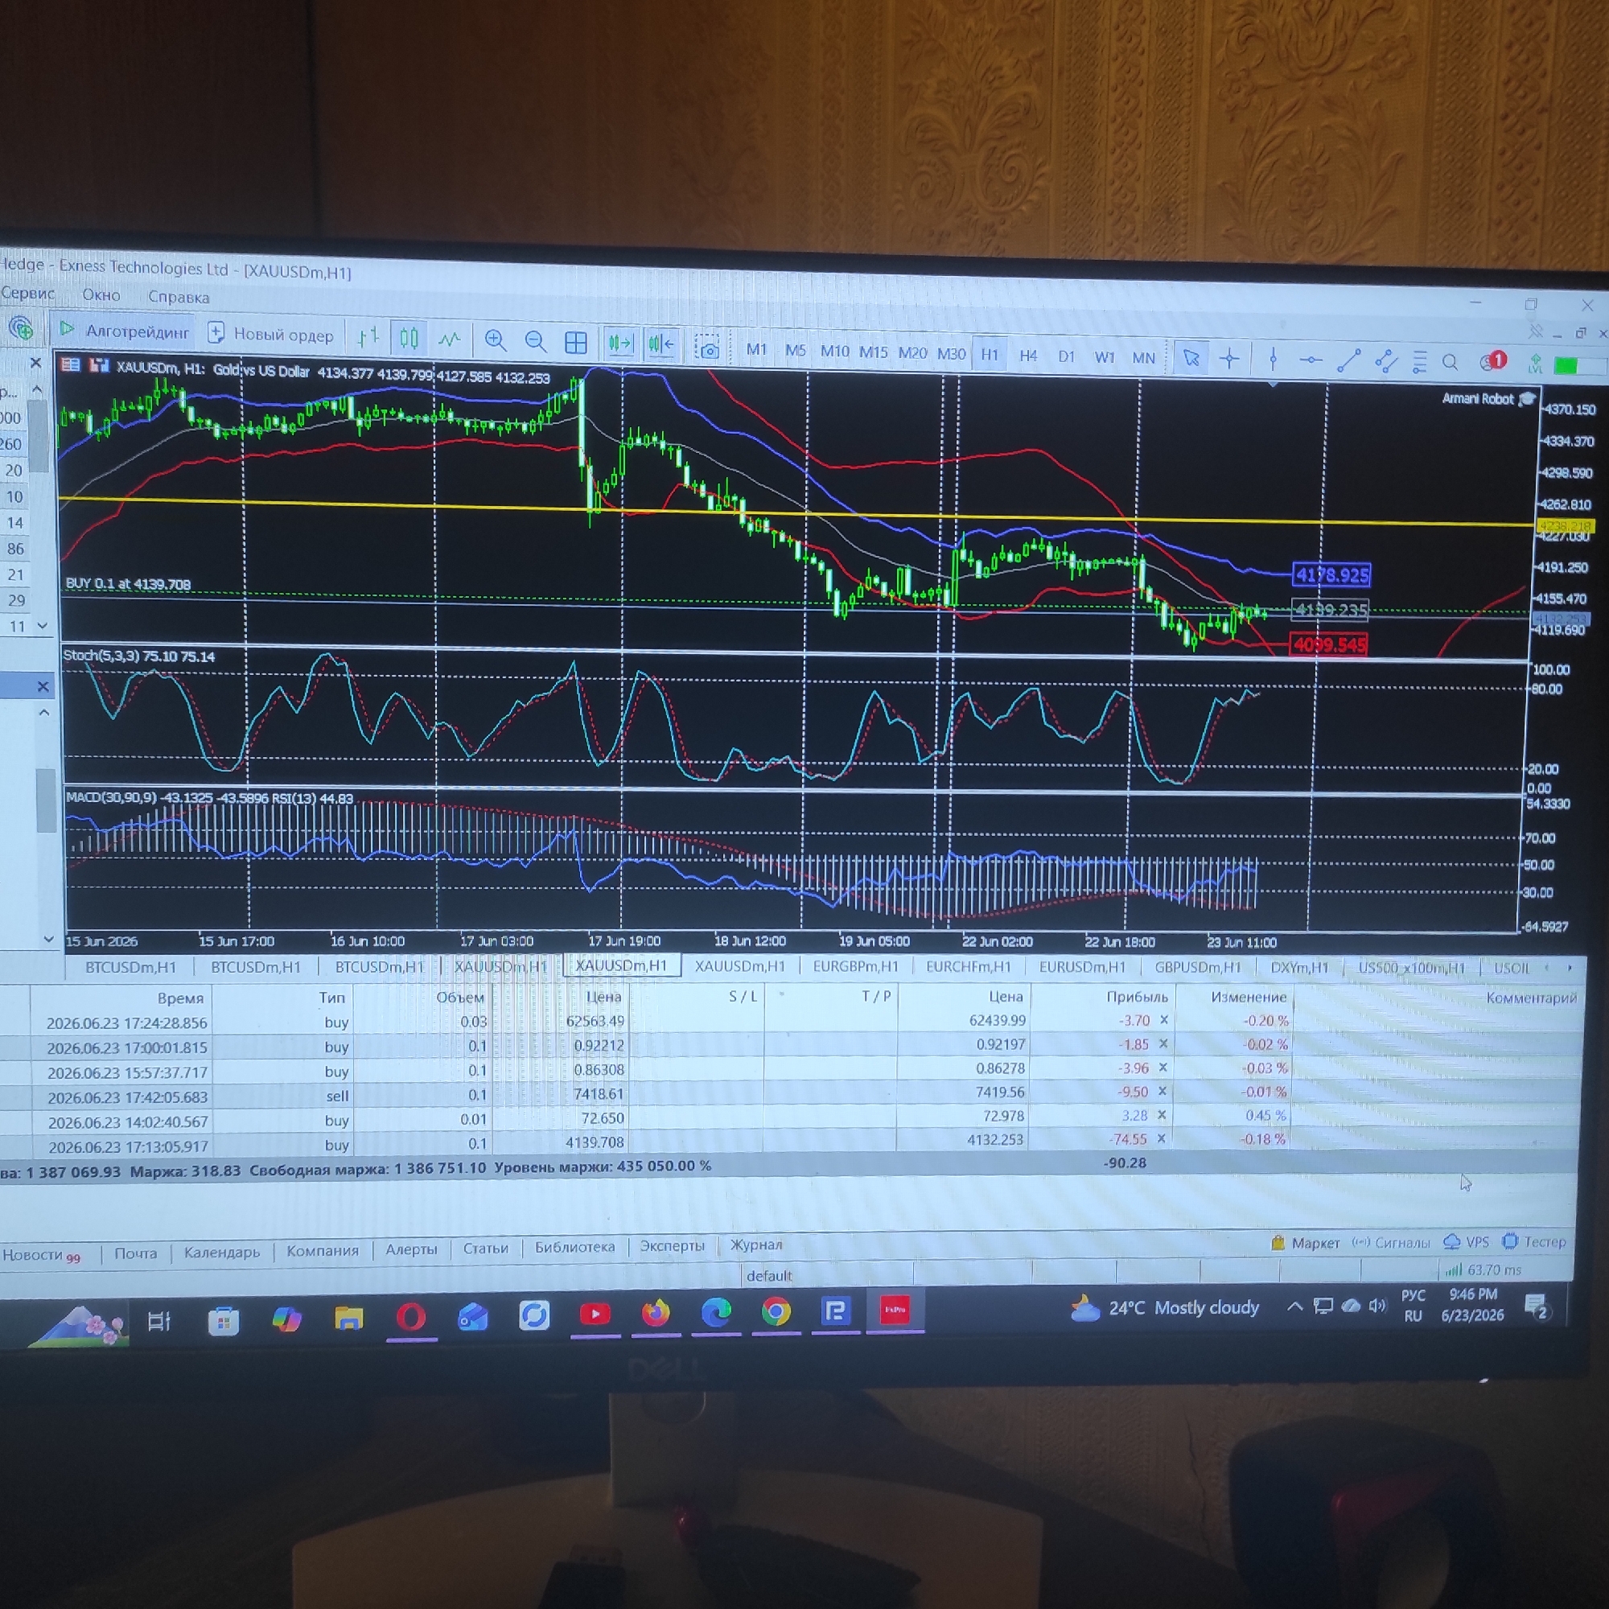
Task: Open the Справка menu
Action: [179, 297]
